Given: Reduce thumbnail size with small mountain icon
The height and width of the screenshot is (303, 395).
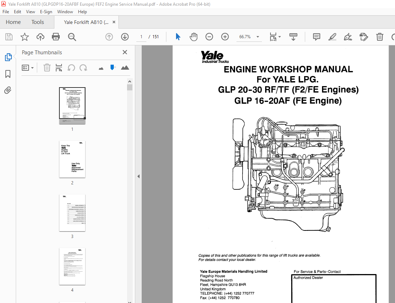Looking at the screenshot, I should pyautogui.click(x=101, y=68).
